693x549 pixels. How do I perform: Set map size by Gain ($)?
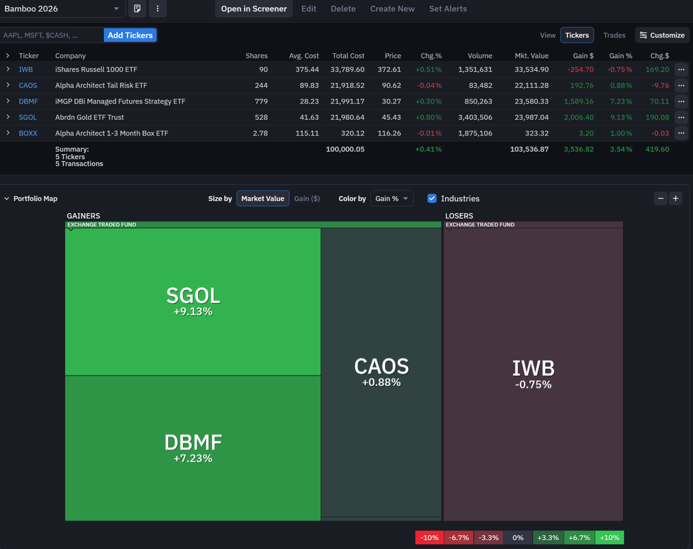click(307, 199)
